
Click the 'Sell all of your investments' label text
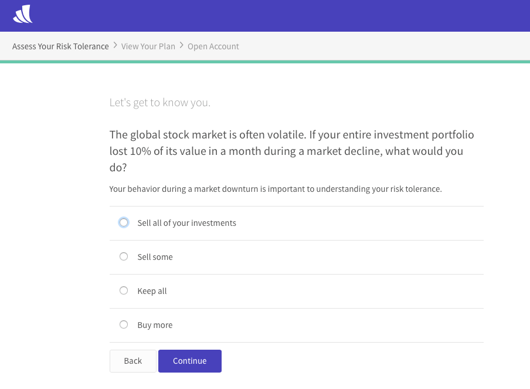(186, 223)
